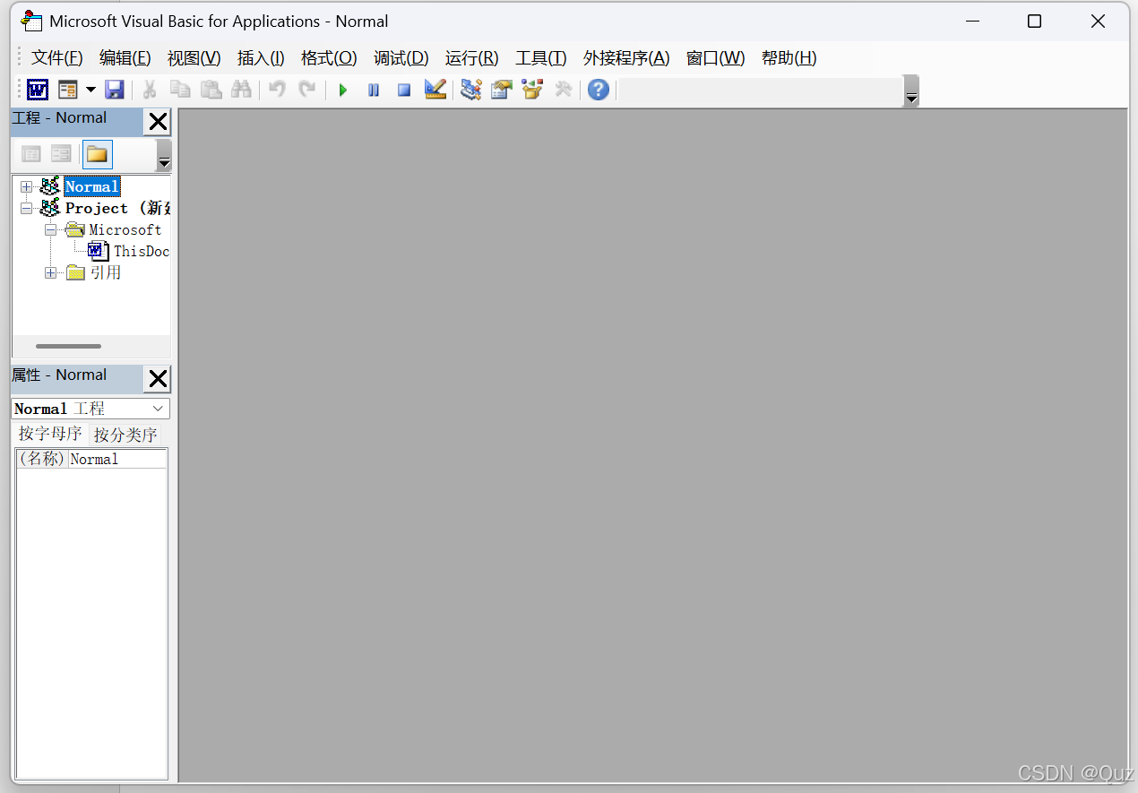Open the 格式(O) menu
The height and width of the screenshot is (793, 1138).
tap(329, 58)
